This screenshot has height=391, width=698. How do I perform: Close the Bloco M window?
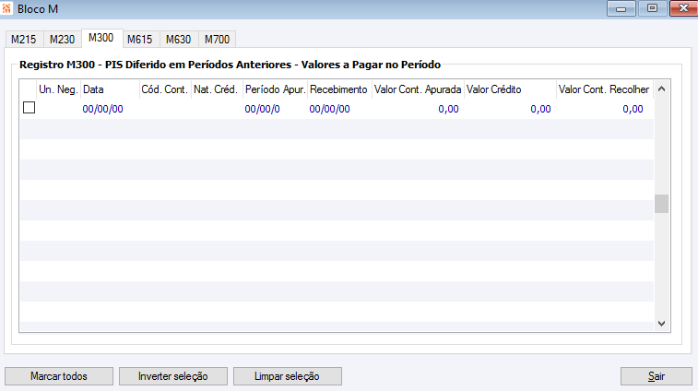[683, 8]
